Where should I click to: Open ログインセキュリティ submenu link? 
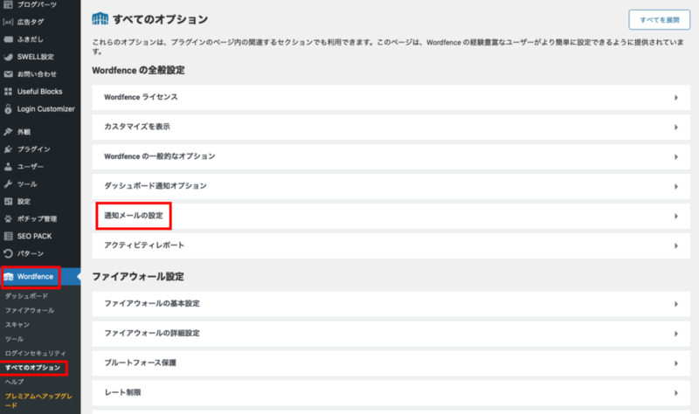[x=35, y=353]
